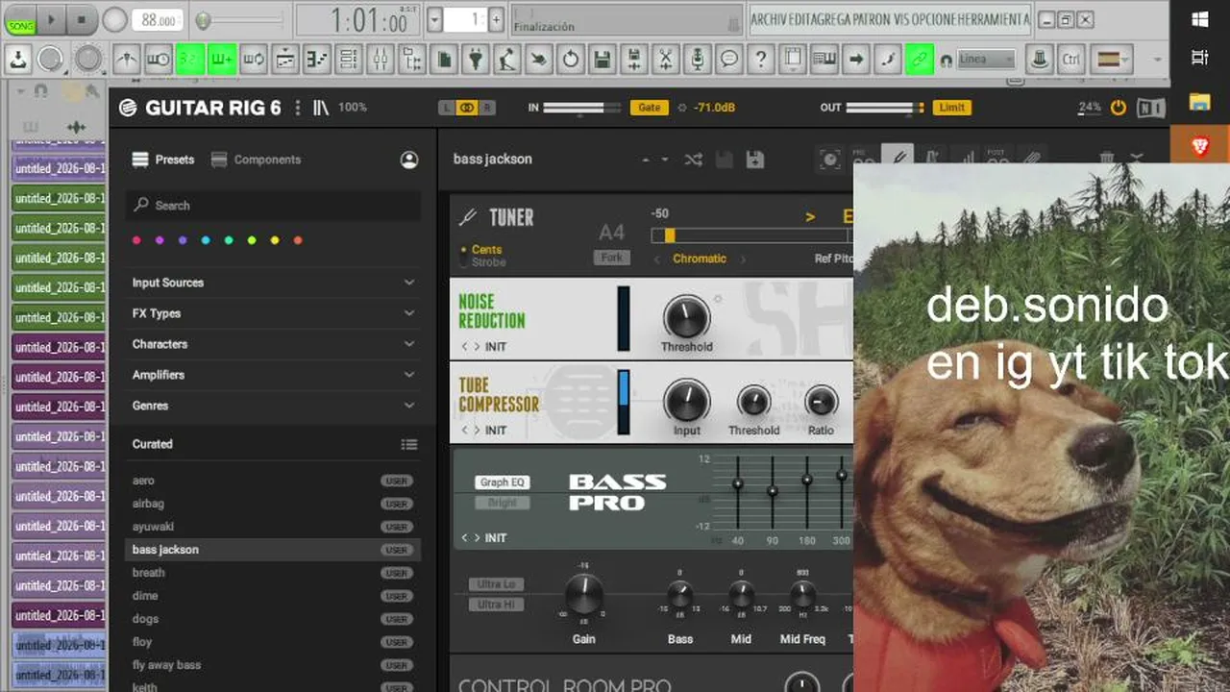
Task: Click Chromatic tuning mode label
Action: (x=700, y=259)
